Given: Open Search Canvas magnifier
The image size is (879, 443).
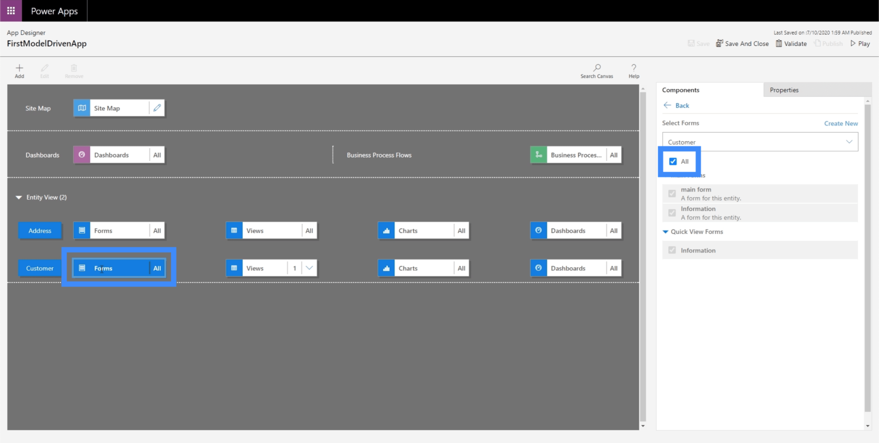Looking at the screenshot, I should click(x=597, y=67).
